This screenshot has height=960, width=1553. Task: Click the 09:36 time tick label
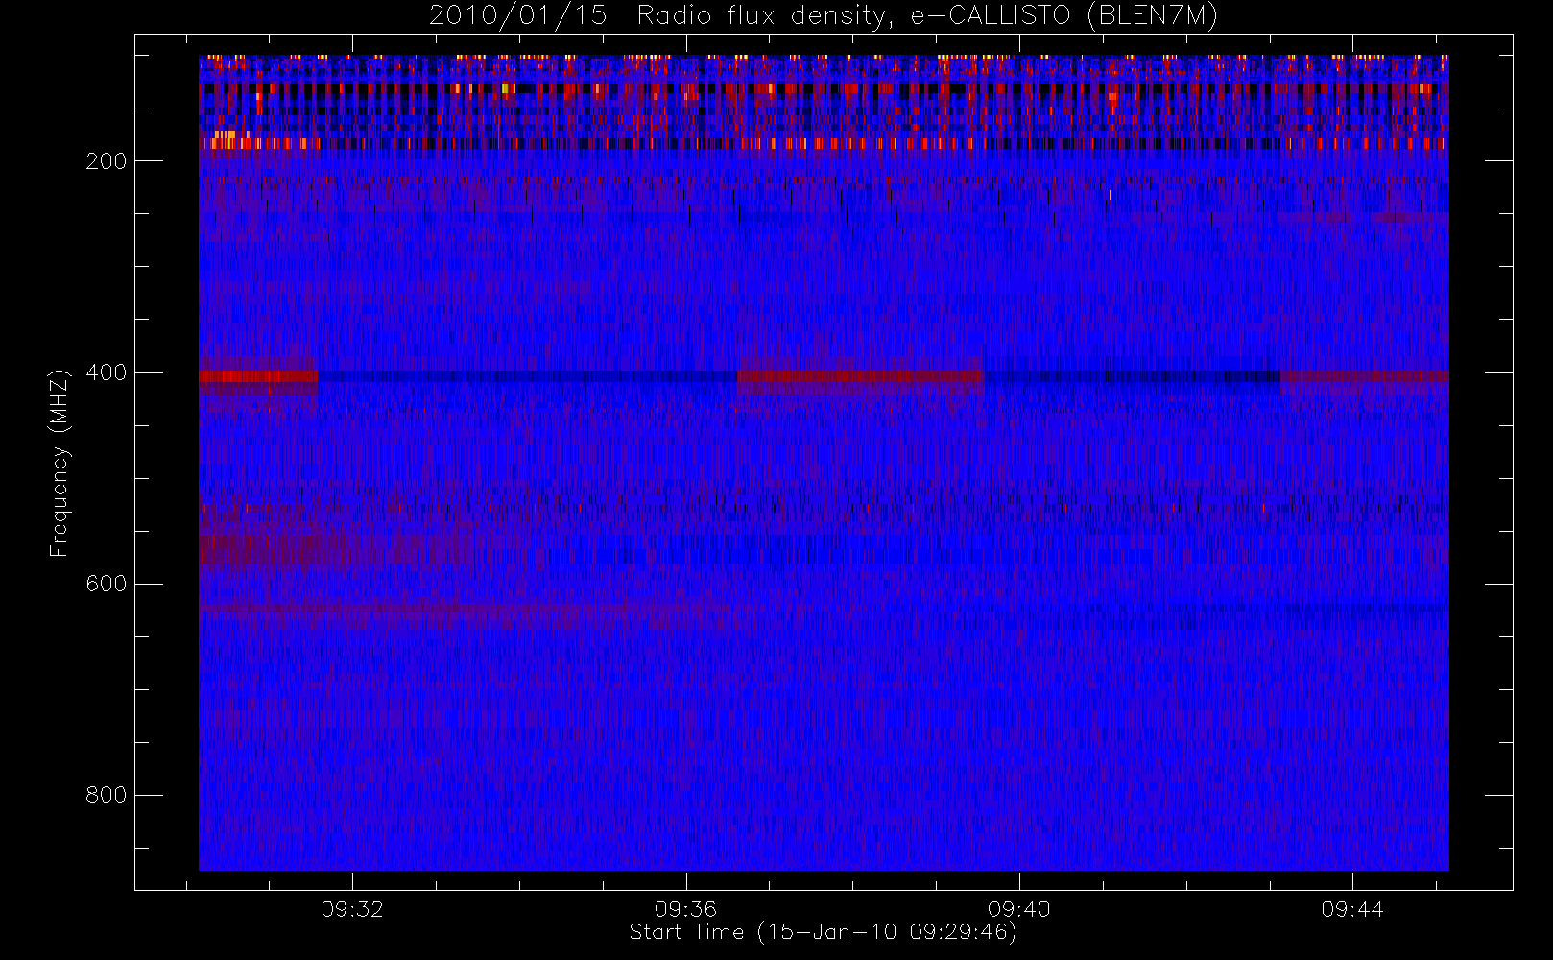point(685,909)
